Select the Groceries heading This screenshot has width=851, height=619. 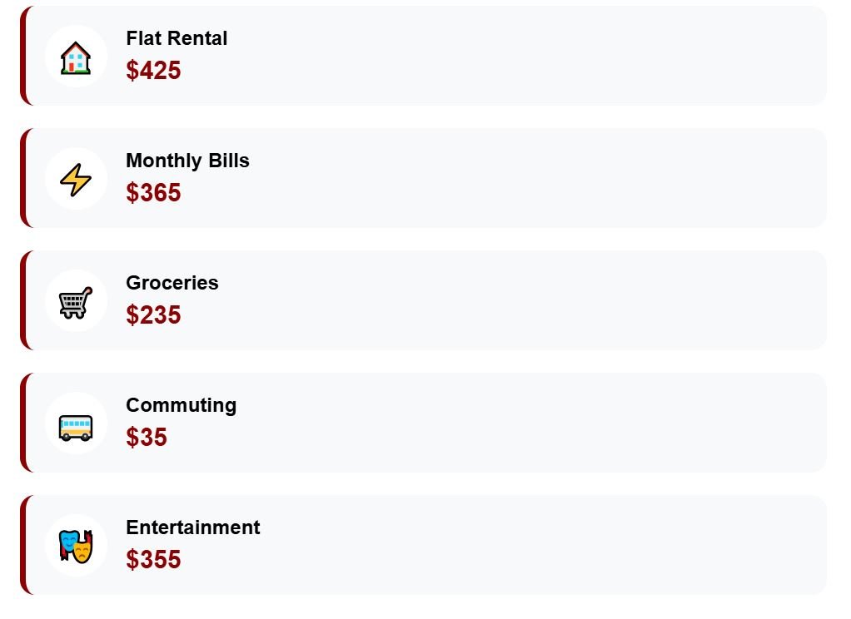(172, 283)
